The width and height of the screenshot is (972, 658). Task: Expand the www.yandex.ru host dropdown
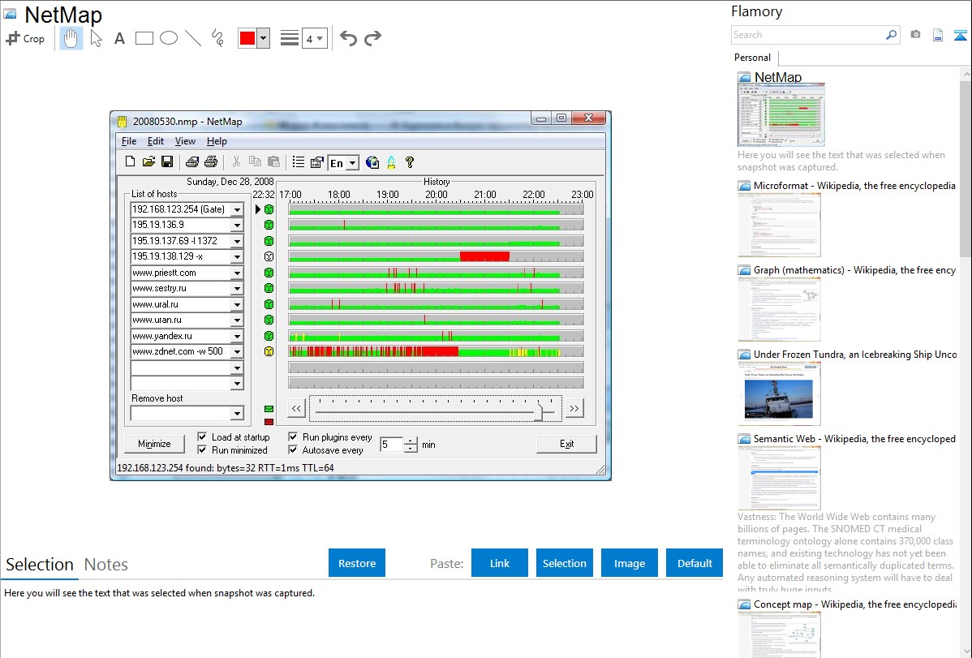237,336
